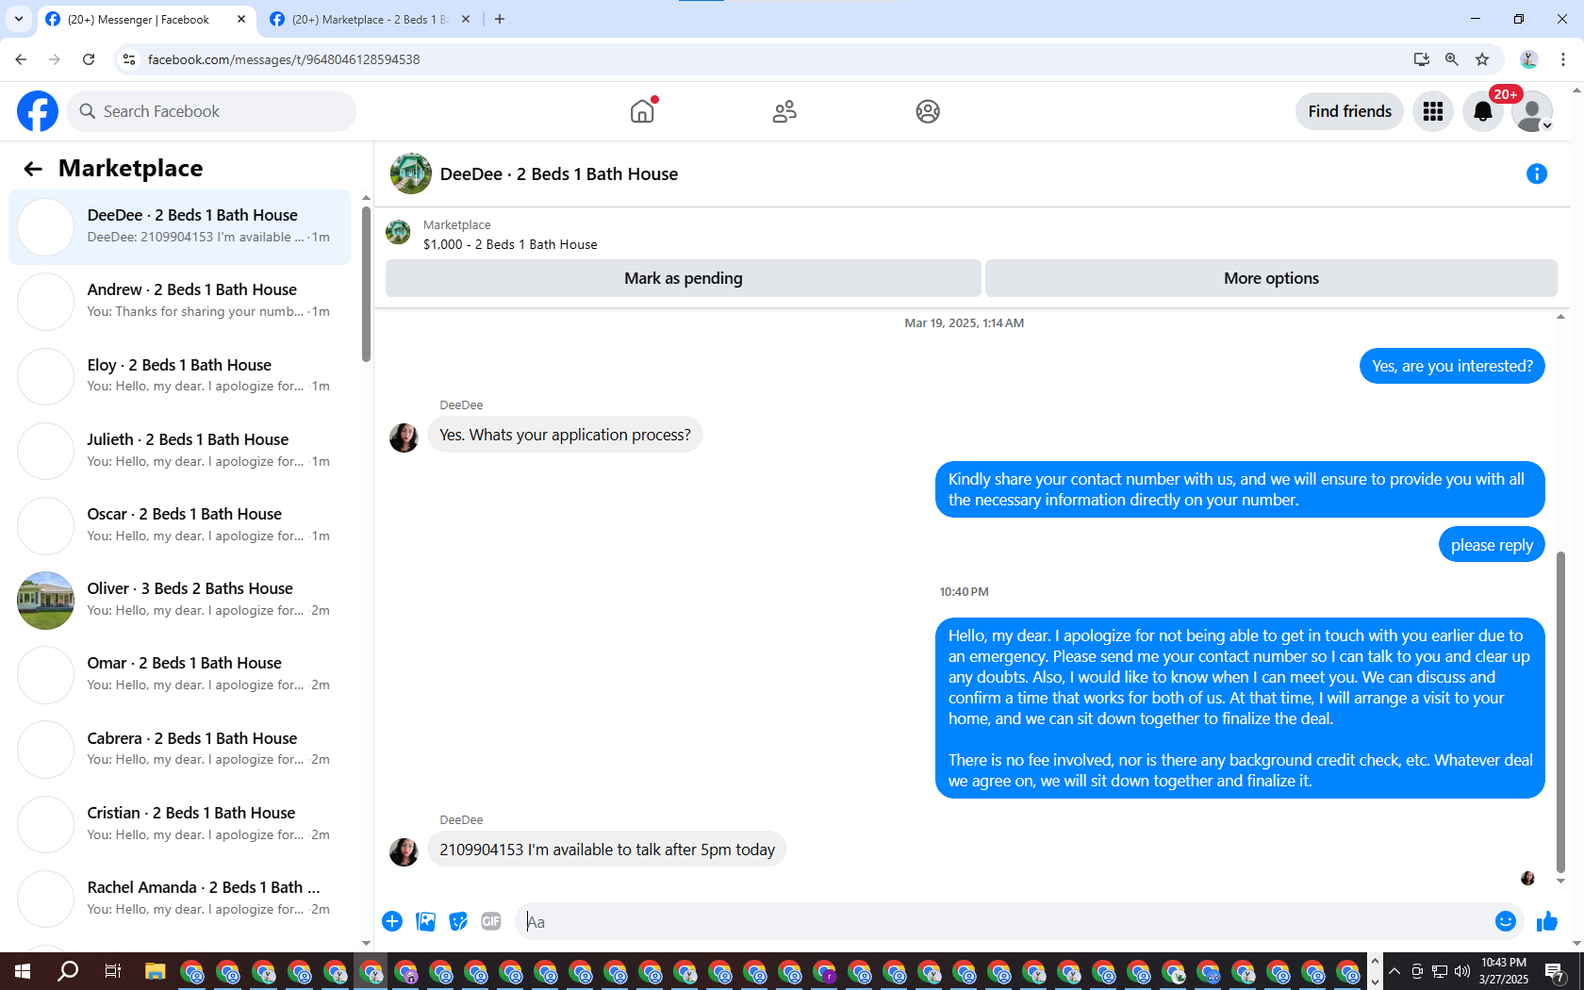Screen dimensions: 1584x990
Task: Open Andrew 2 Beds 1 Bath conversation
Action: pos(179,301)
